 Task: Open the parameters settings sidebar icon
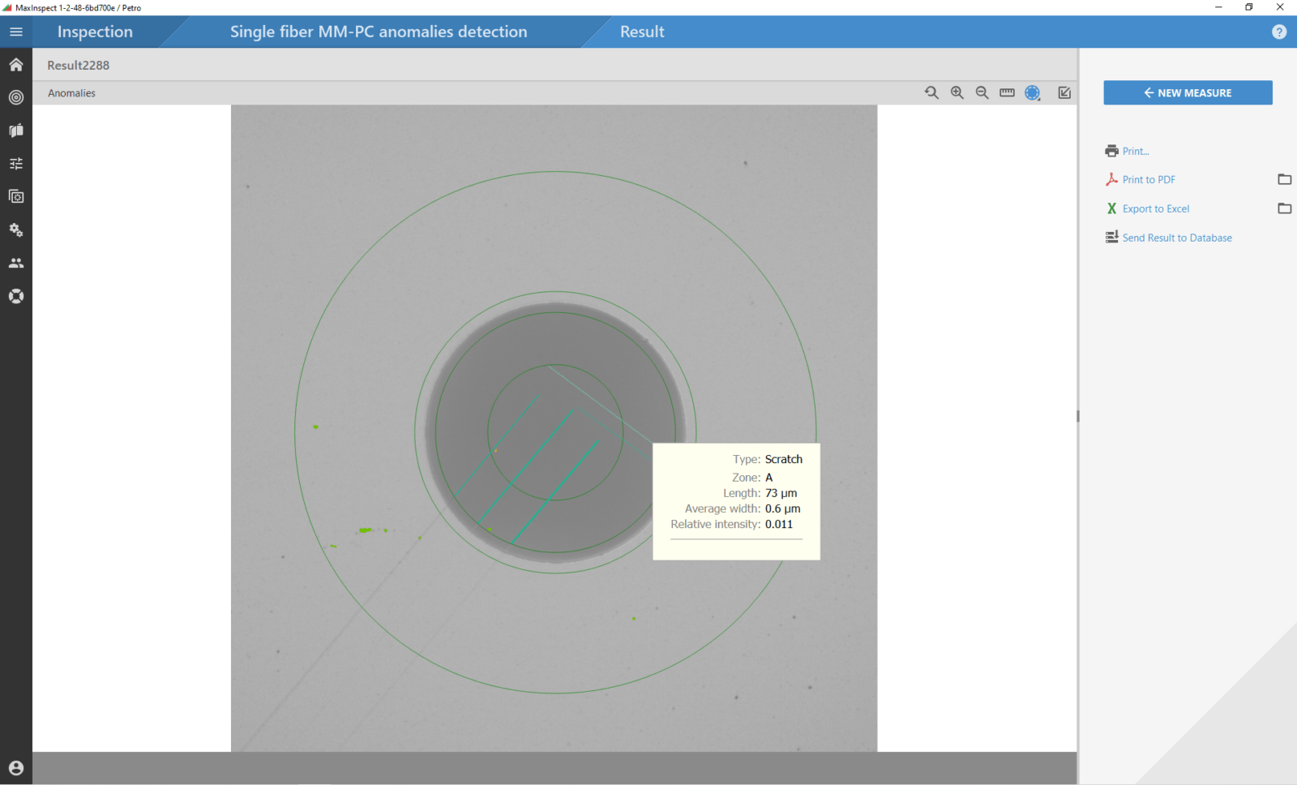coord(16,163)
